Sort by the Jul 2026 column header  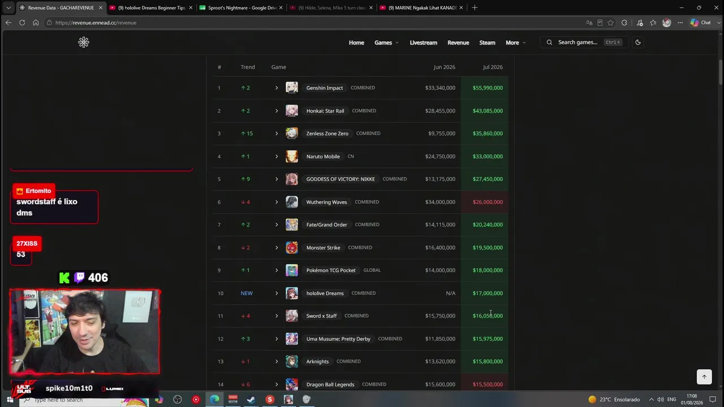coord(493,67)
